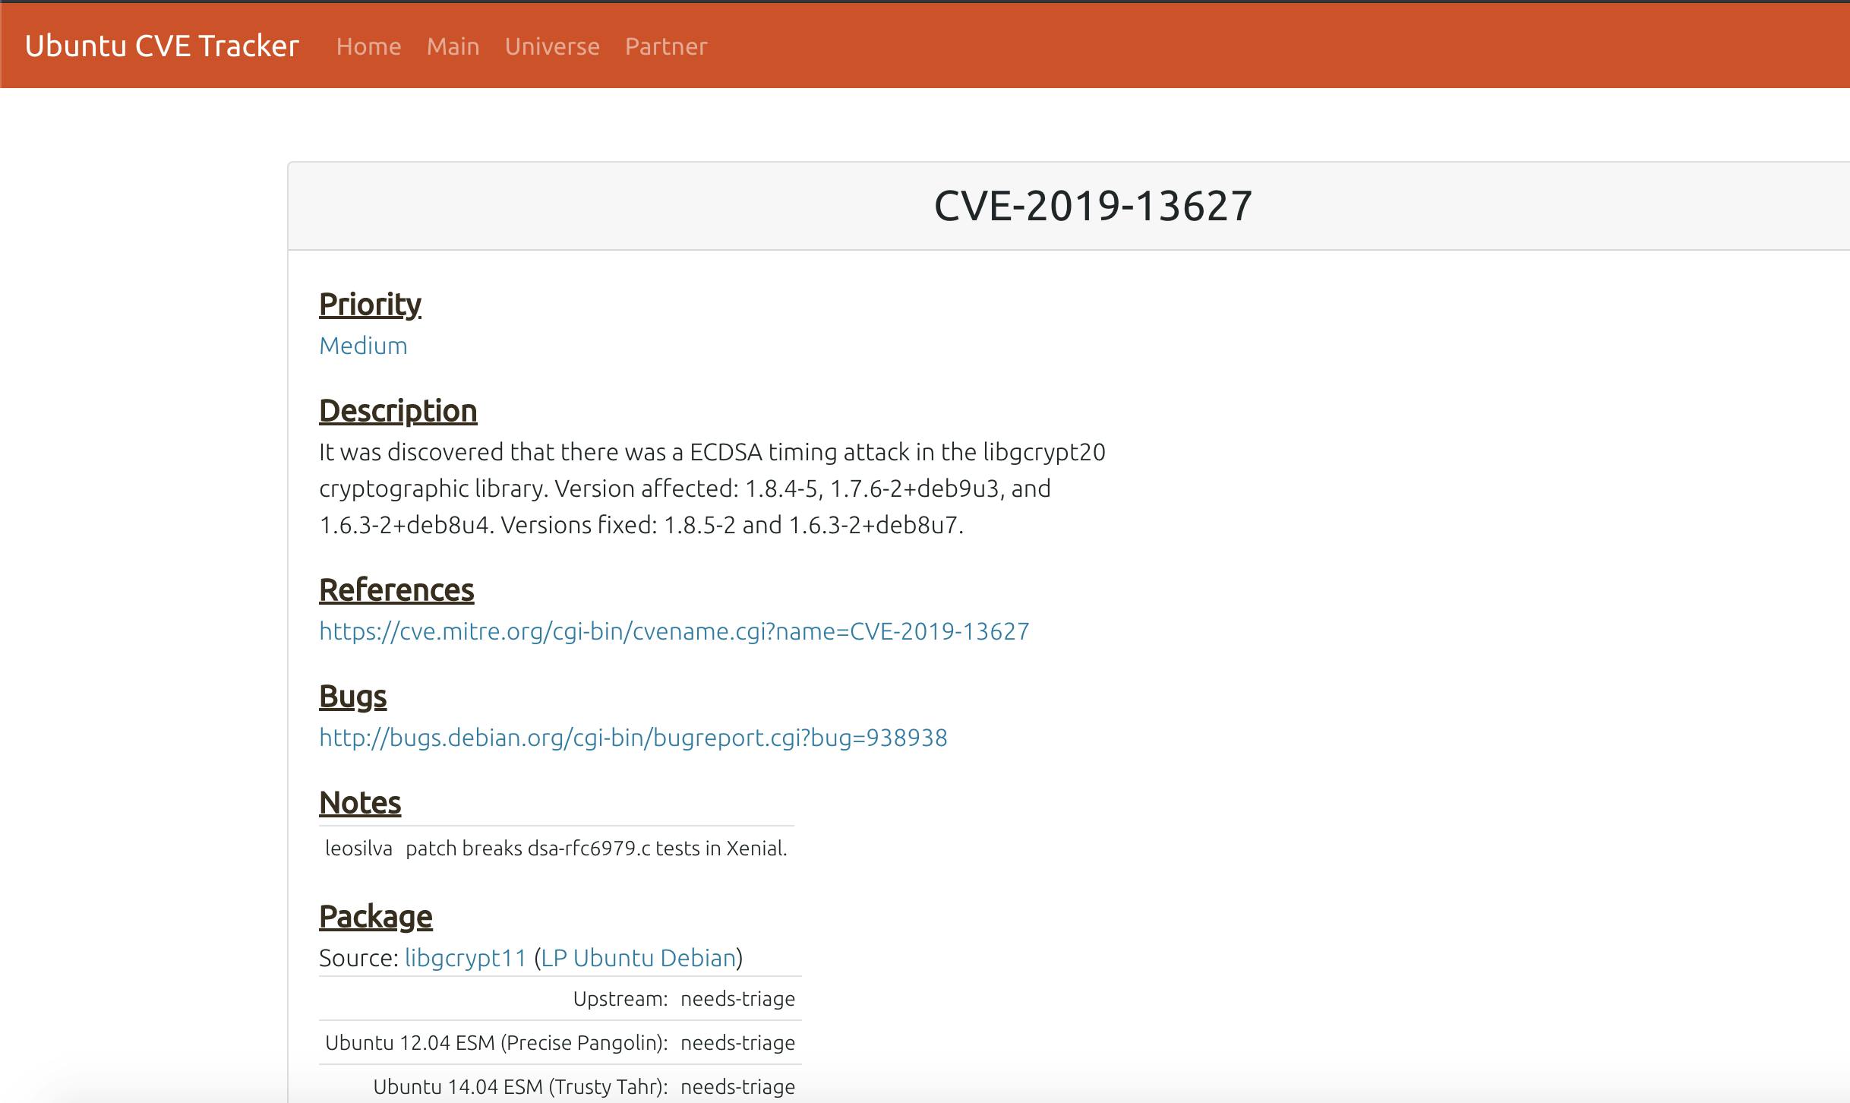The height and width of the screenshot is (1103, 1850).
Task: Expand the Description section heading
Action: [x=396, y=411]
